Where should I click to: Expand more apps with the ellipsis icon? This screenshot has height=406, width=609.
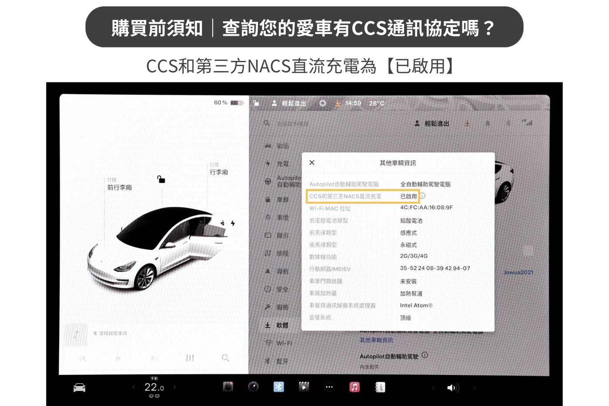329,387
